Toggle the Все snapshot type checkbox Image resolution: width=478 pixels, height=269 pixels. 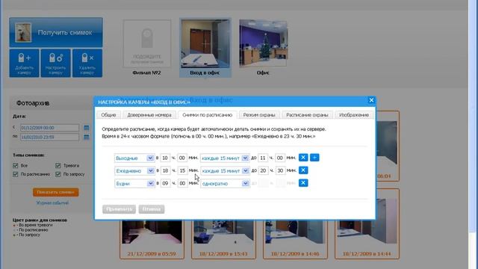point(16,165)
